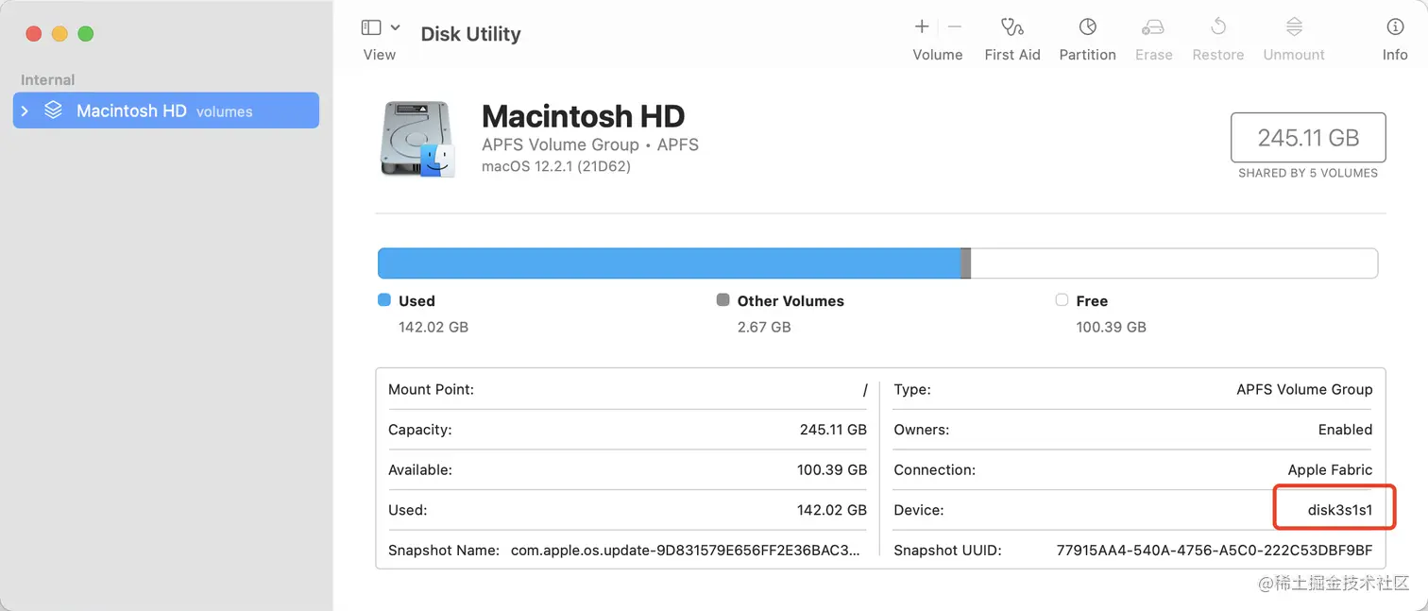Add a volume with plus icon

(x=922, y=27)
